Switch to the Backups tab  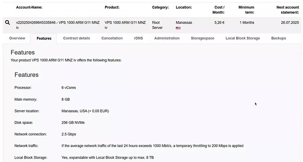tap(278, 38)
